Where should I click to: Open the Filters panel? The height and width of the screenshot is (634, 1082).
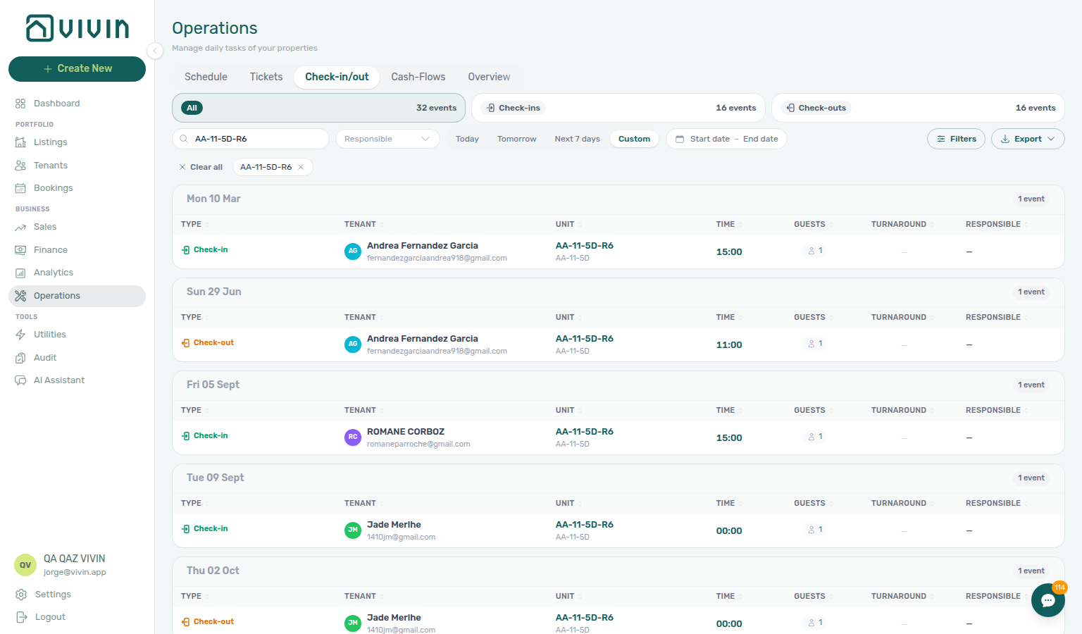click(x=956, y=139)
